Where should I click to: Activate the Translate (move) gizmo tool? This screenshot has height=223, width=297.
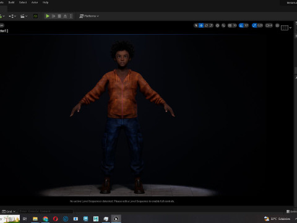[x=201, y=25]
